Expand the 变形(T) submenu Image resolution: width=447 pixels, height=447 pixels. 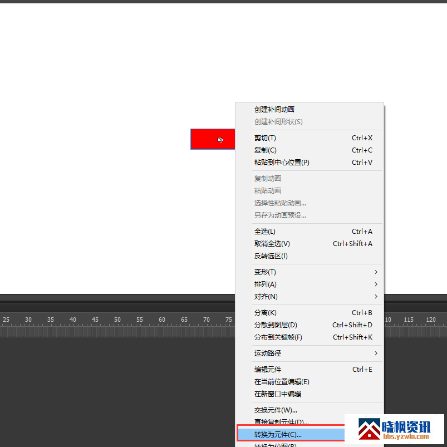point(310,272)
